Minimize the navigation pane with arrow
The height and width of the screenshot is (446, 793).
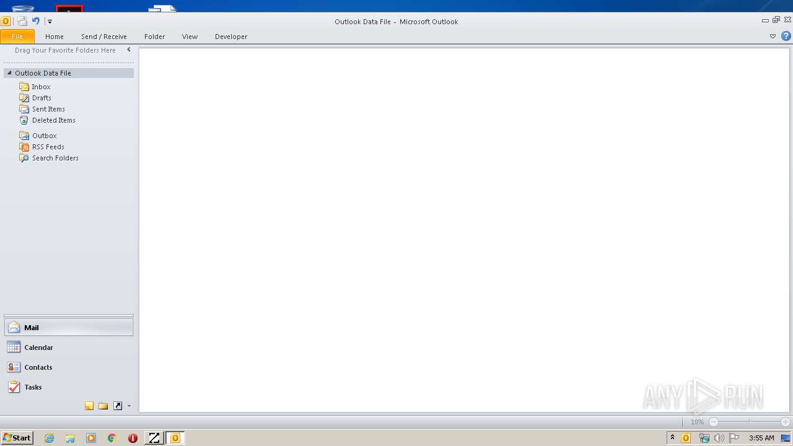pyautogui.click(x=129, y=50)
